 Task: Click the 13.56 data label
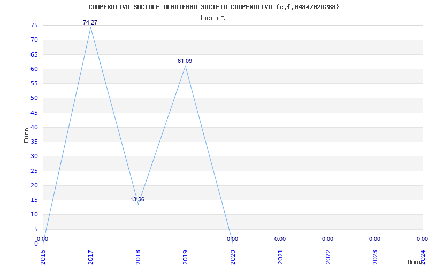click(x=137, y=199)
